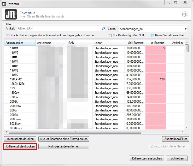Select row with article 1300sw
This screenshot has width=193, height=166.
point(94,93)
